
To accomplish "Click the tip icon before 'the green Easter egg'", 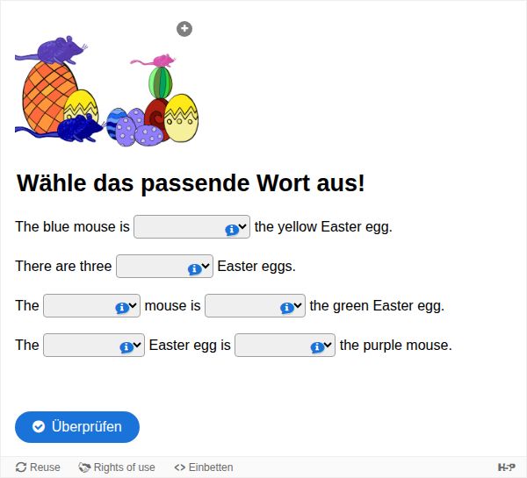I will click(x=286, y=308).
